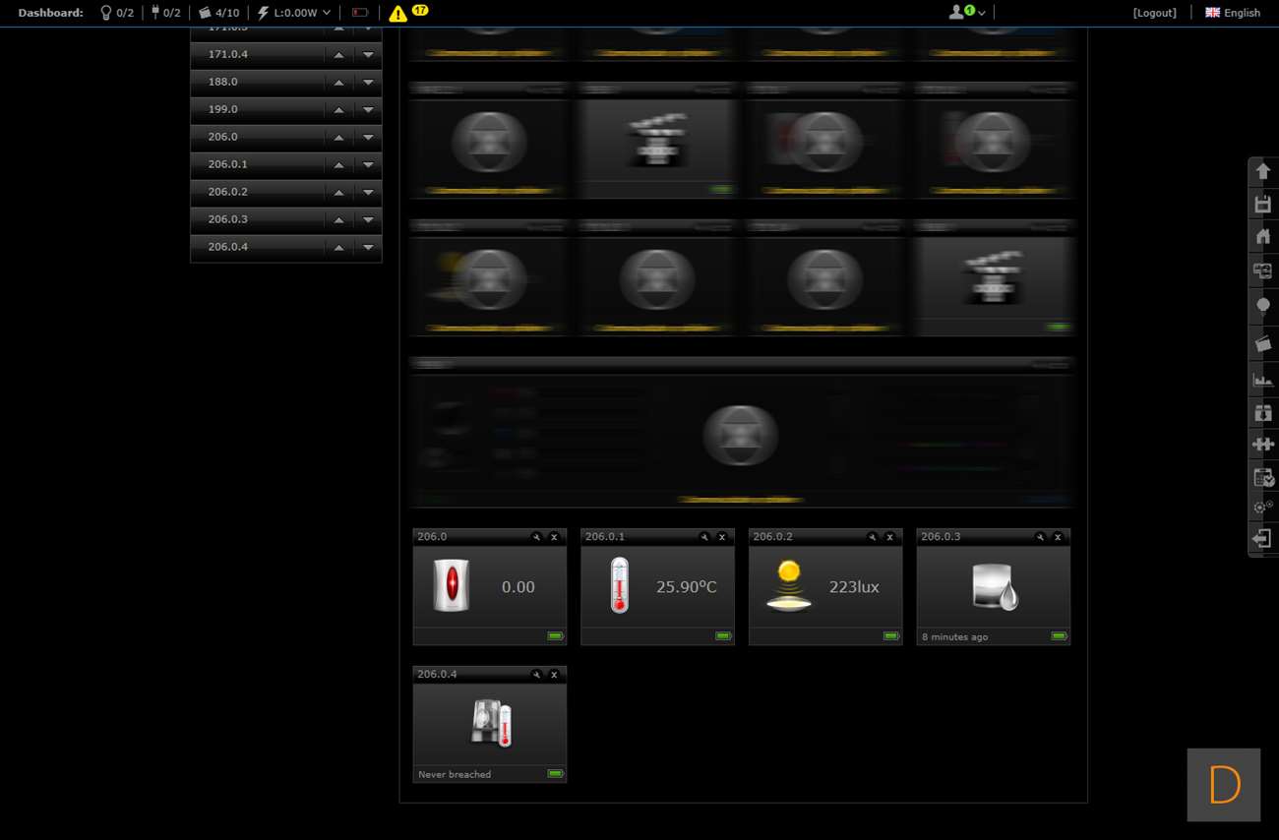Open the English language selector
1279x840 pixels.
click(1233, 13)
